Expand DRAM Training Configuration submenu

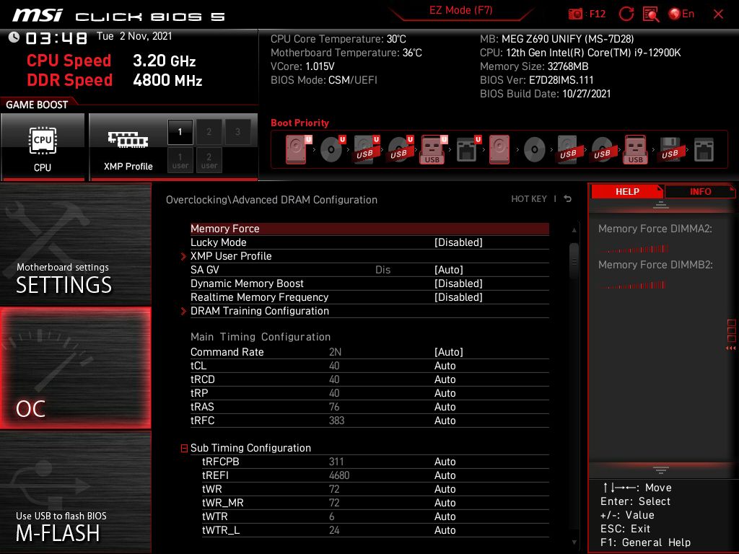click(x=260, y=311)
